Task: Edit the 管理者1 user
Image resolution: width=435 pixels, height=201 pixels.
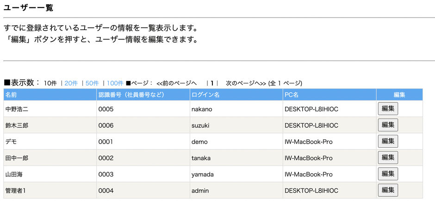Action: (x=388, y=190)
